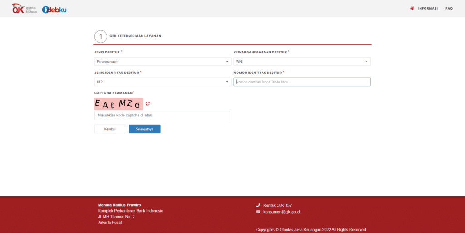This screenshot has height=233, width=465.
Task: Open the Jenis Identitas Debitur dropdown
Action: 163,82
